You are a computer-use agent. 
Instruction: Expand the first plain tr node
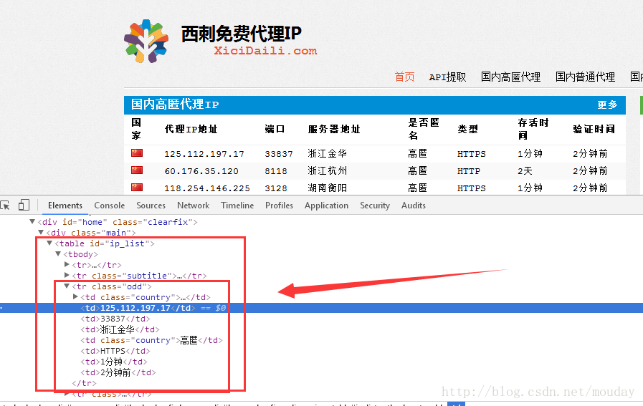(67, 265)
